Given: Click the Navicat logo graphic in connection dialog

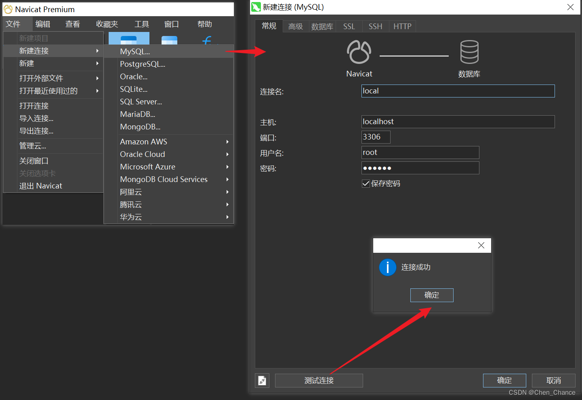Looking at the screenshot, I should (359, 52).
